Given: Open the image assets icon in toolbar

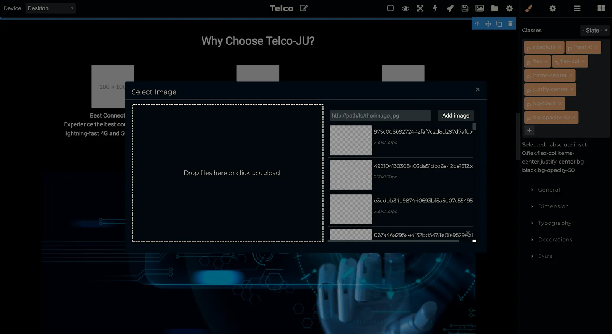Looking at the screenshot, I should pyautogui.click(x=480, y=8).
